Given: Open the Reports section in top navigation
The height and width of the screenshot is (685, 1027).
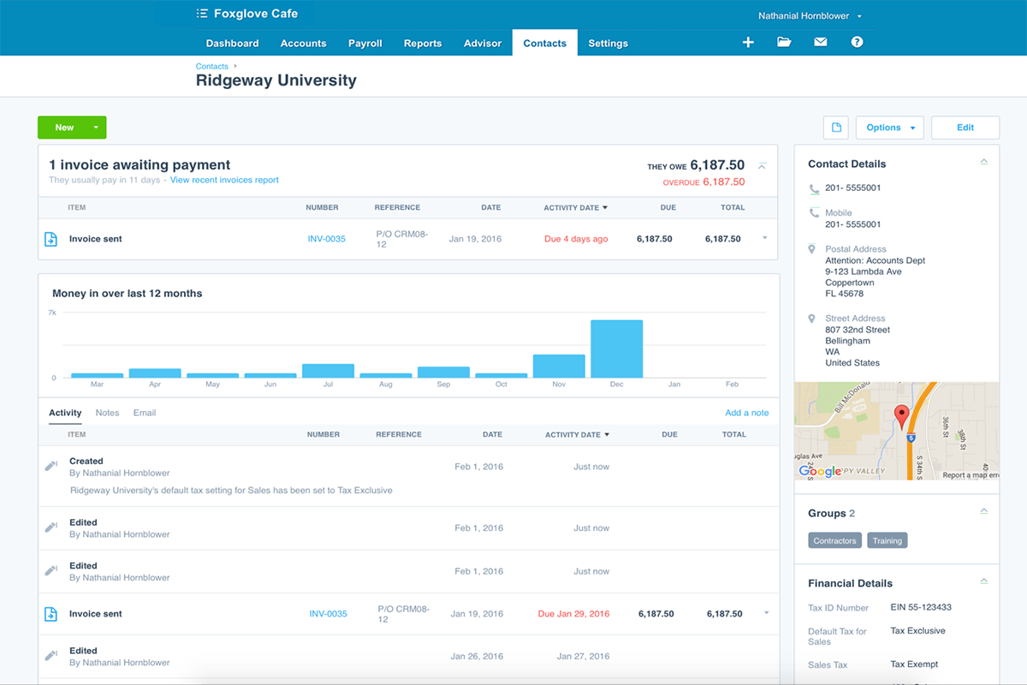Looking at the screenshot, I should (x=422, y=43).
